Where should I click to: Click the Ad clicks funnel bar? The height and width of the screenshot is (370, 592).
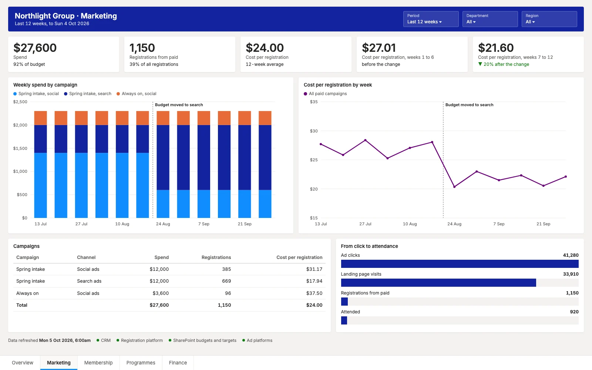(460, 264)
